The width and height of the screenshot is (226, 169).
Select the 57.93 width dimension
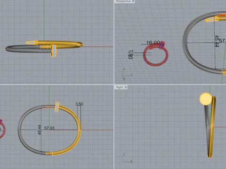click(x=49, y=128)
